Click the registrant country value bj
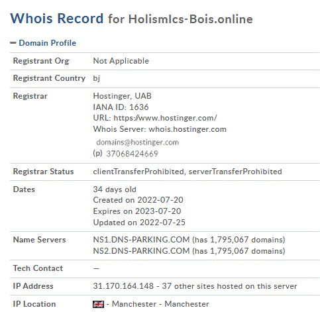Viewport: 320px width, 312px height. (97, 78)
